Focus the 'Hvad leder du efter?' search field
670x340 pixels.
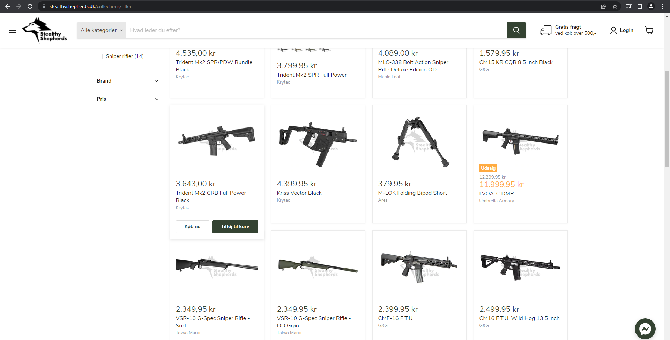point(316,30)
